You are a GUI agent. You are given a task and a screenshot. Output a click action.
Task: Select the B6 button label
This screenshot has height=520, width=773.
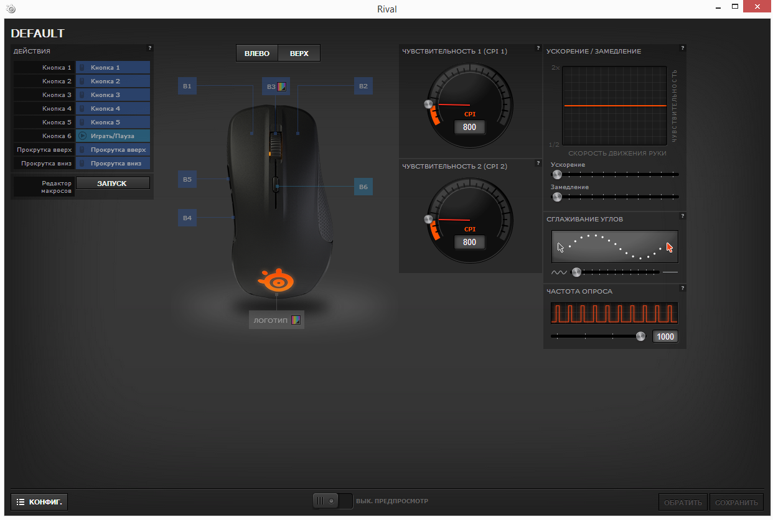click(x=363, y=187)
